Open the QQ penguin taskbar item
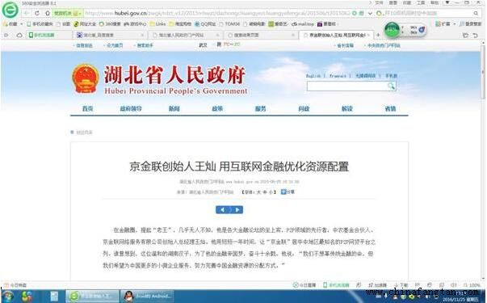 147,297
